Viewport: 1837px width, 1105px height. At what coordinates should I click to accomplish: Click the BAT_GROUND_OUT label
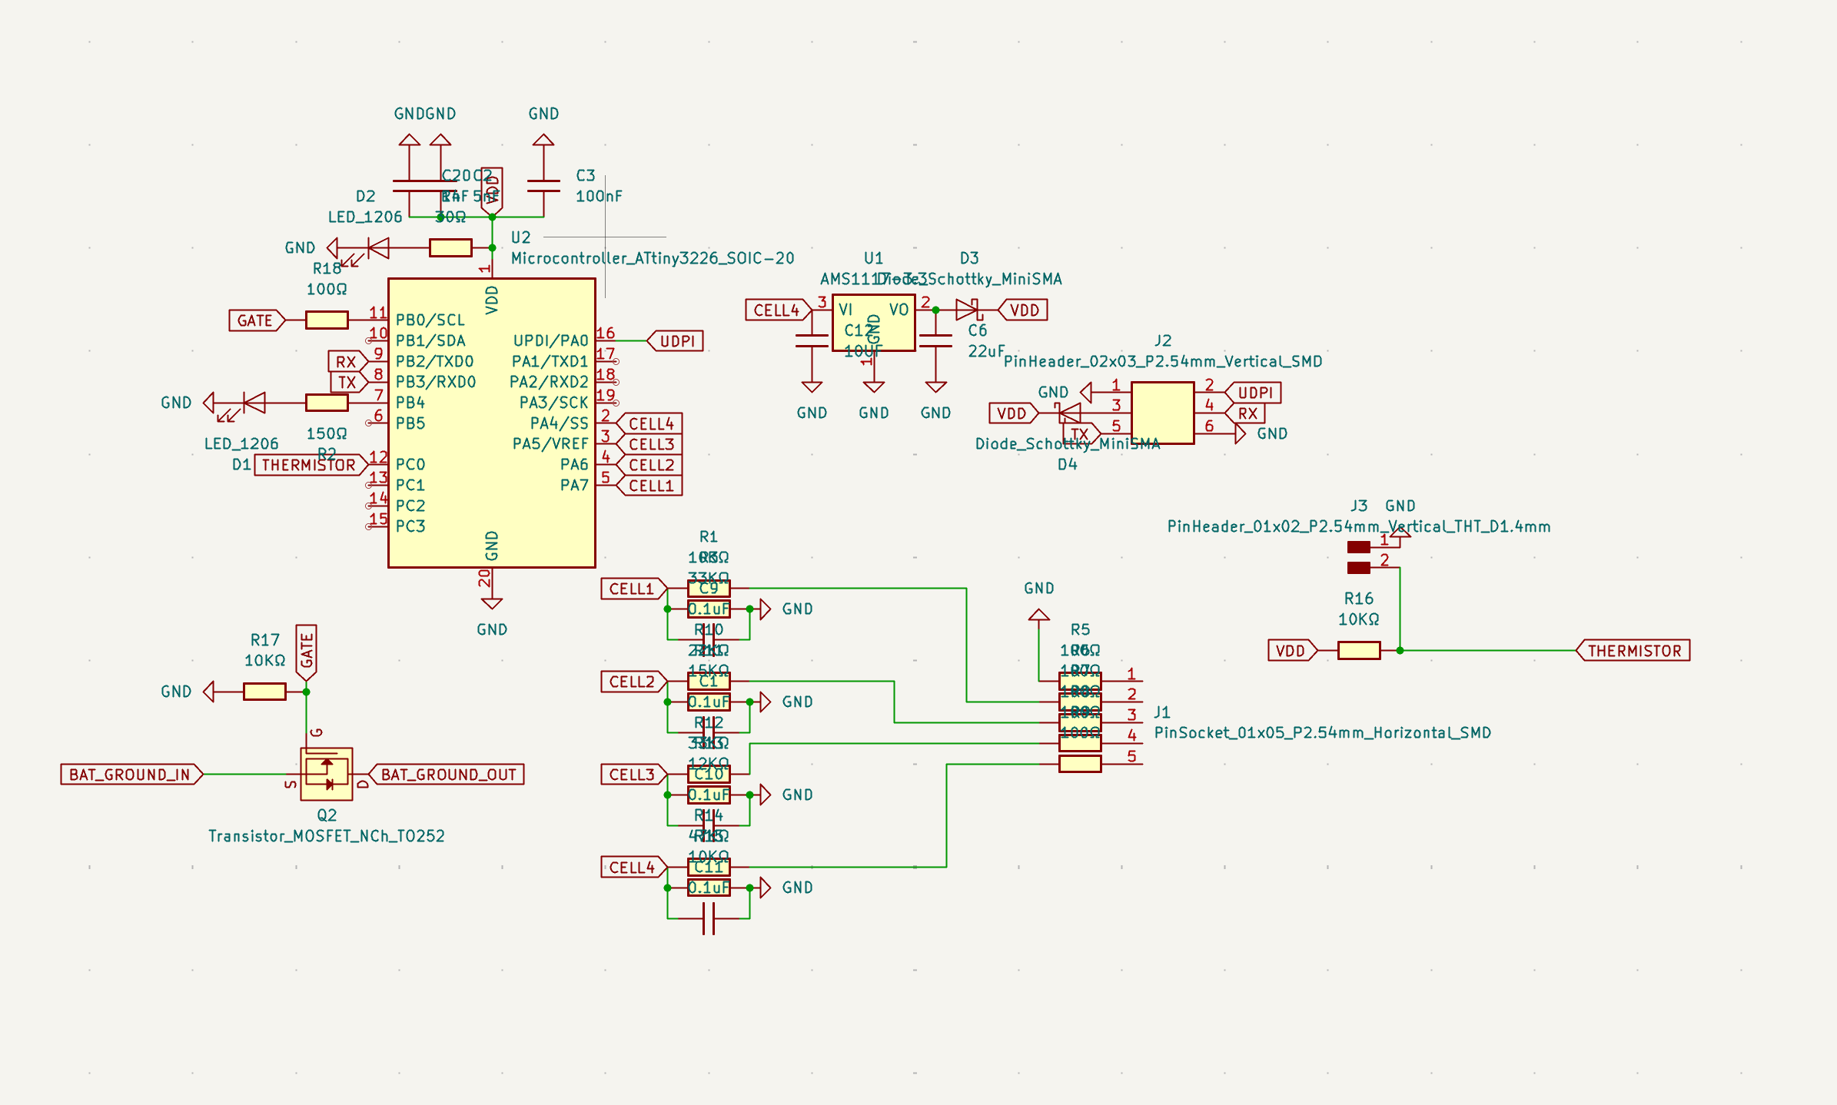(x=446, y=774)
